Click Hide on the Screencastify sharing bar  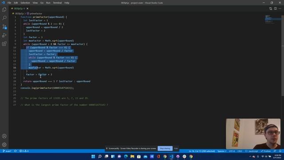[x=176, y=148]
